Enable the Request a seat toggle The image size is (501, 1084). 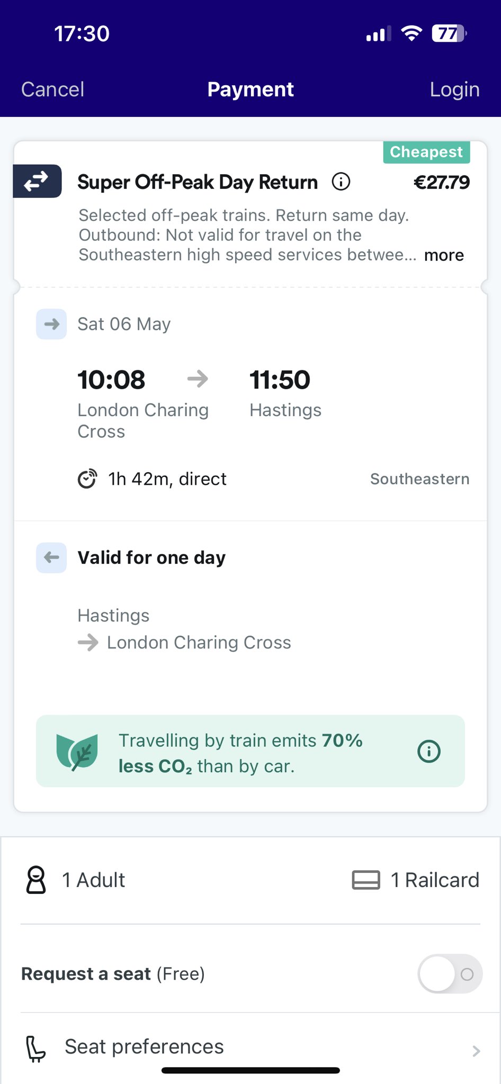450,974
